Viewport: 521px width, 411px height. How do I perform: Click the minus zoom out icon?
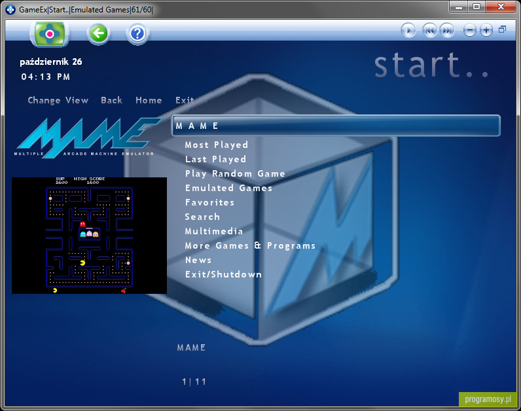click(469, 31)
